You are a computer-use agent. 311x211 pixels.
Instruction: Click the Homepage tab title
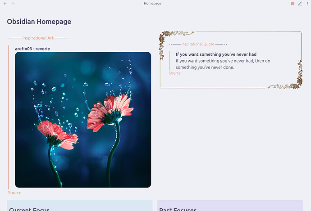pyautogui.click(x=152, y=3)
